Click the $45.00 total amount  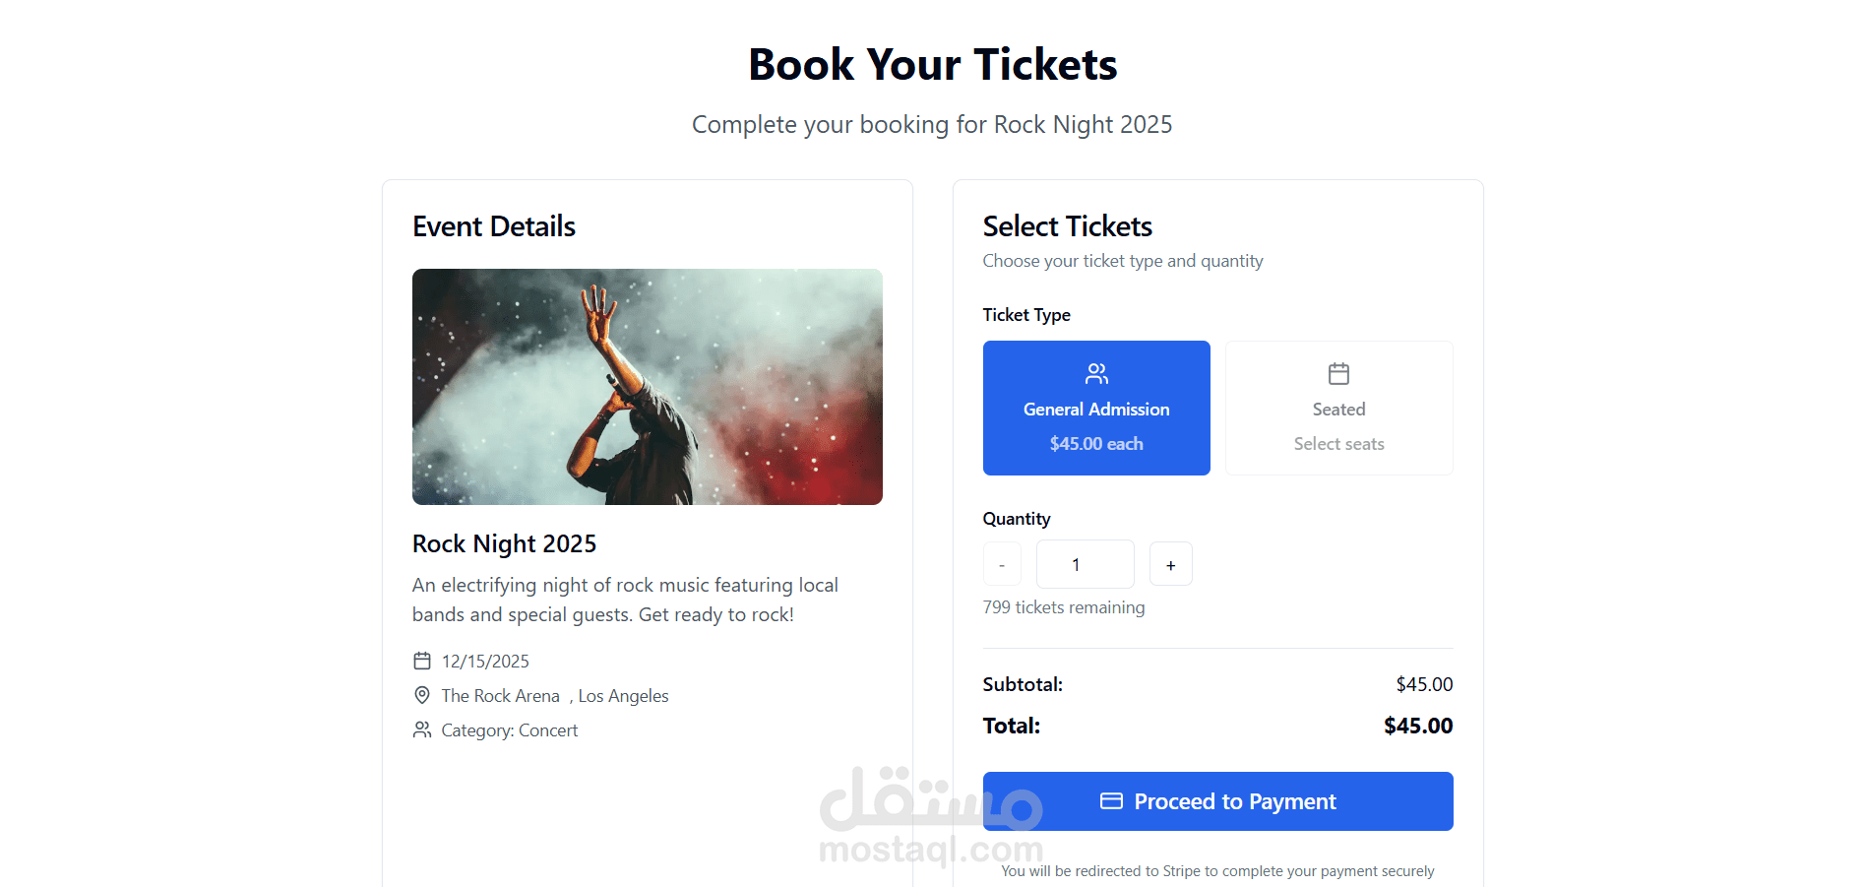[1417, 726]
